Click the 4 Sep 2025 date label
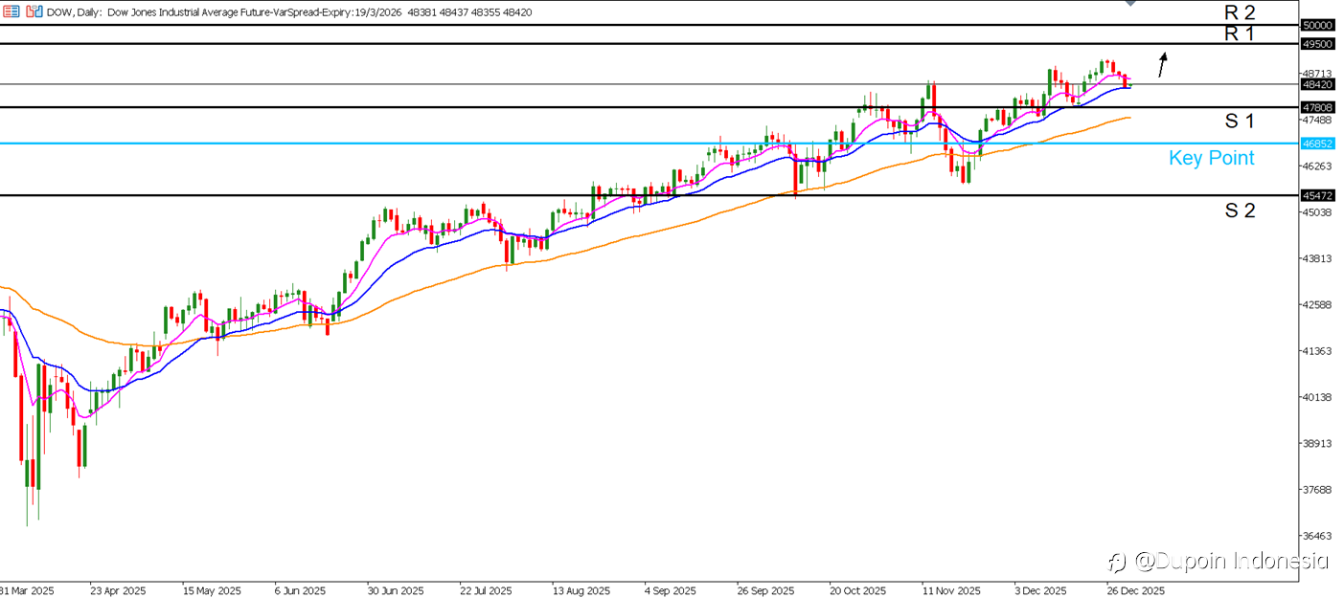 (672, 589)
